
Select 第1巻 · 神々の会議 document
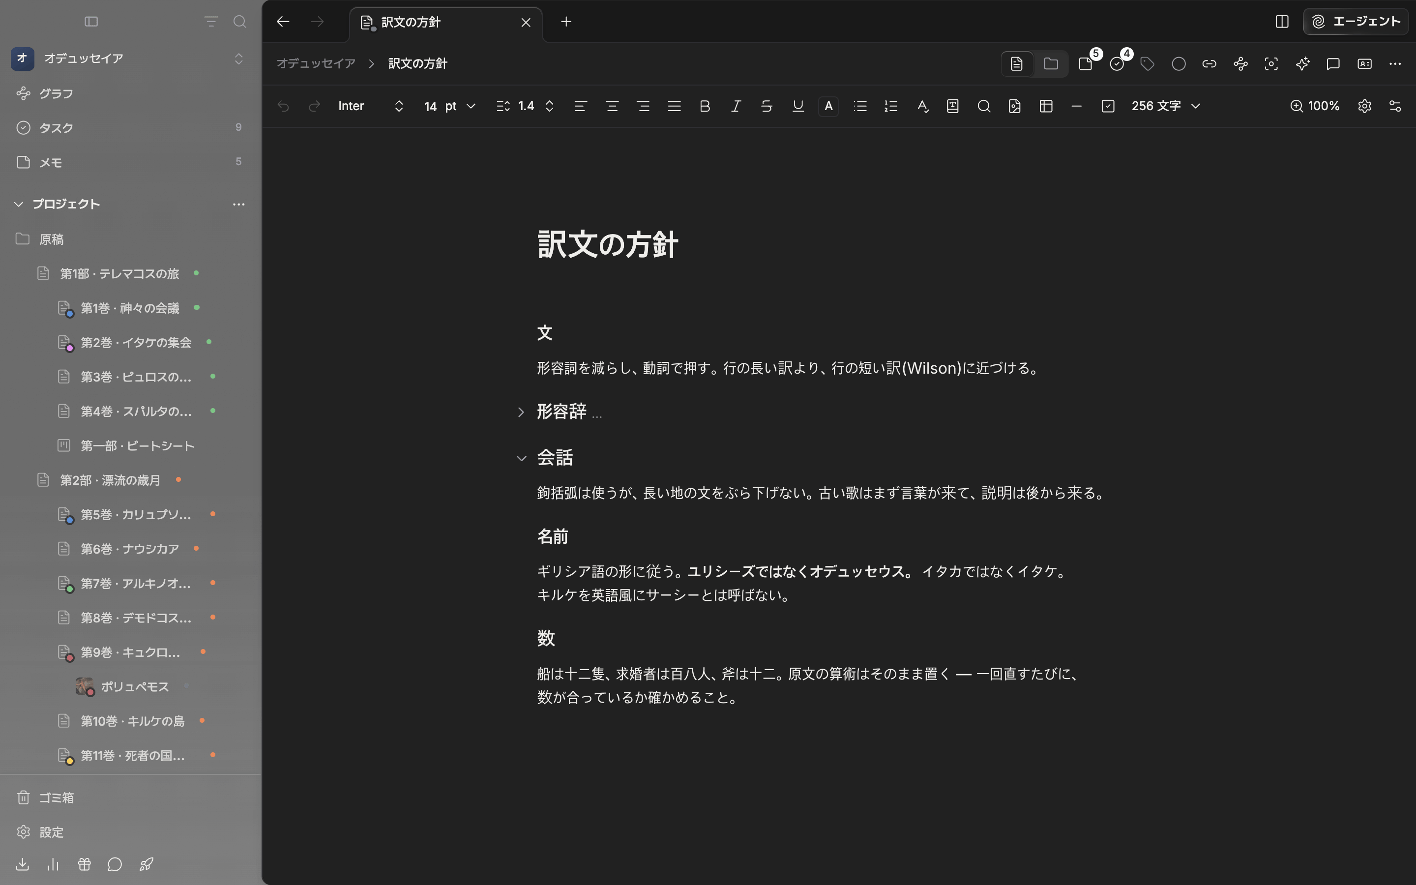tap(130, 308)
